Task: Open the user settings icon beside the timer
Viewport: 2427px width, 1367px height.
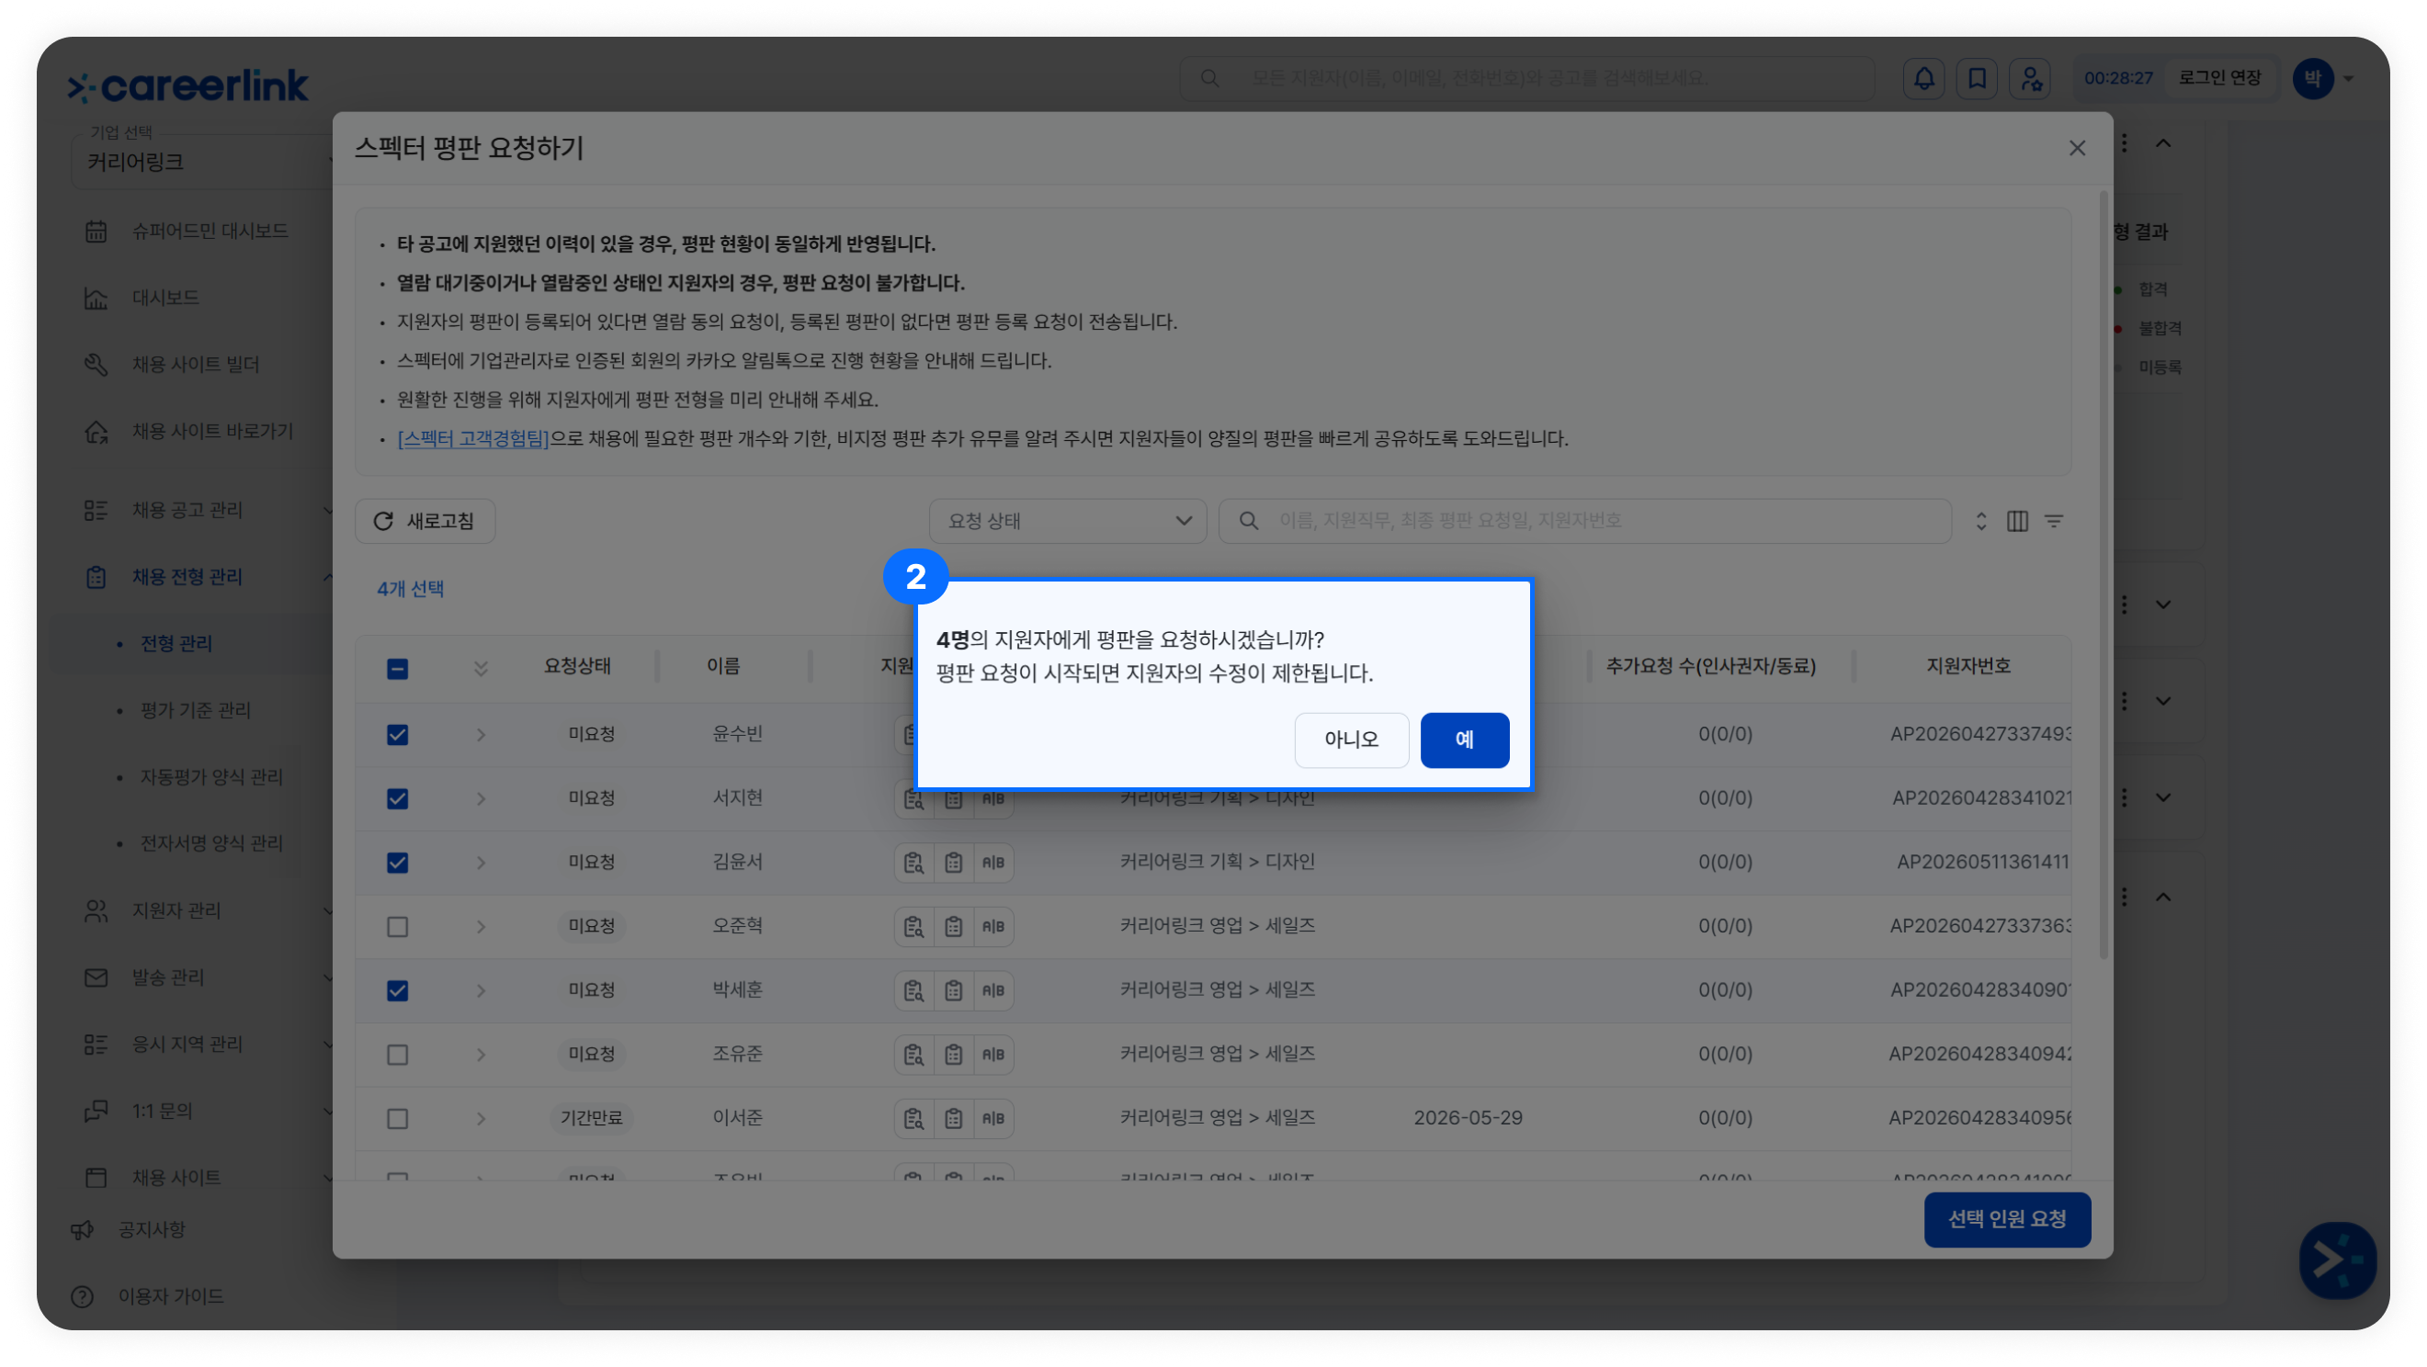Action: [x=2030, y=78]
